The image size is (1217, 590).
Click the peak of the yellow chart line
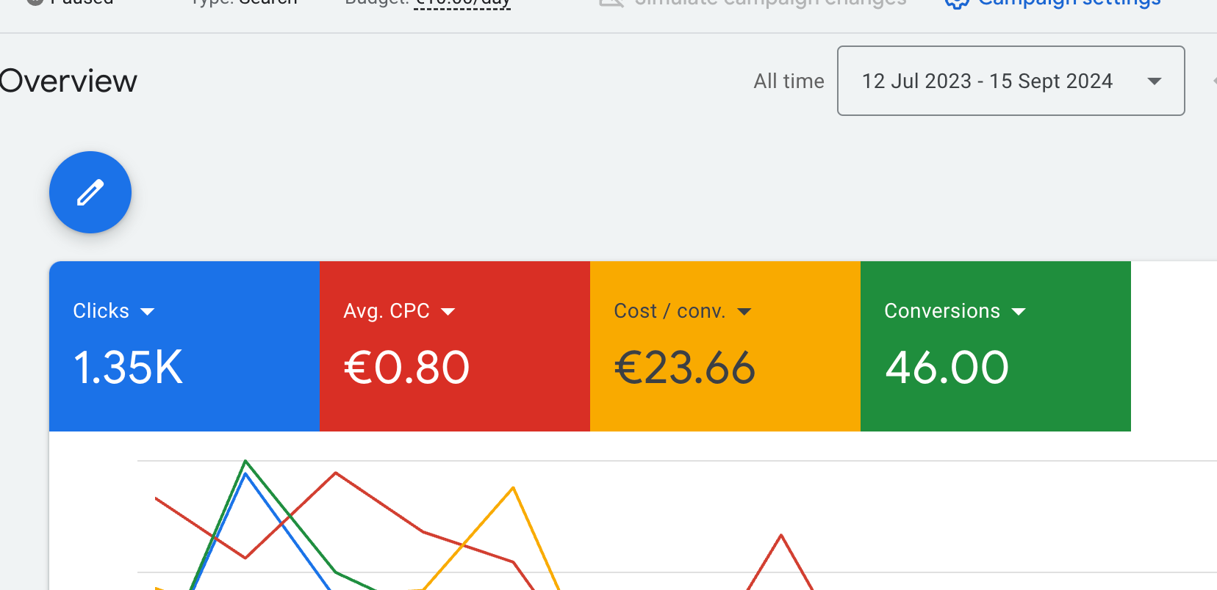click(513, 487)
